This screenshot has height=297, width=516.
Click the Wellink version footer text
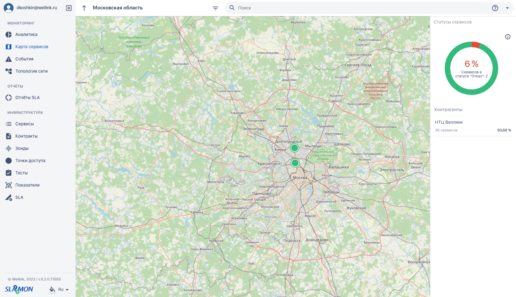point(34,279)
